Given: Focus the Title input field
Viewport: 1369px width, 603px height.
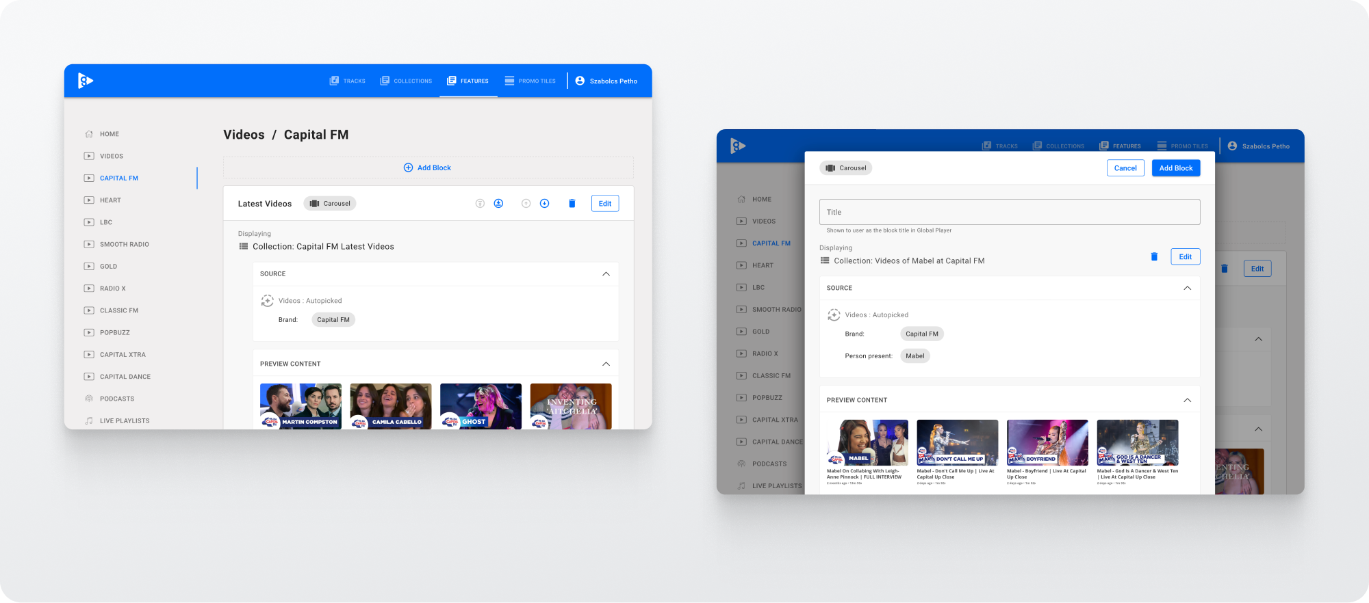Looking at the screenshot, I should tap(1010, 212).
